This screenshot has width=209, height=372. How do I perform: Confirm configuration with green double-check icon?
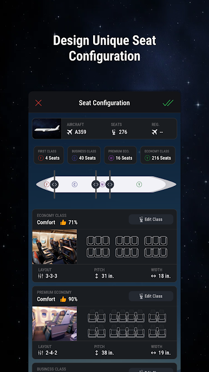[168, 102]
